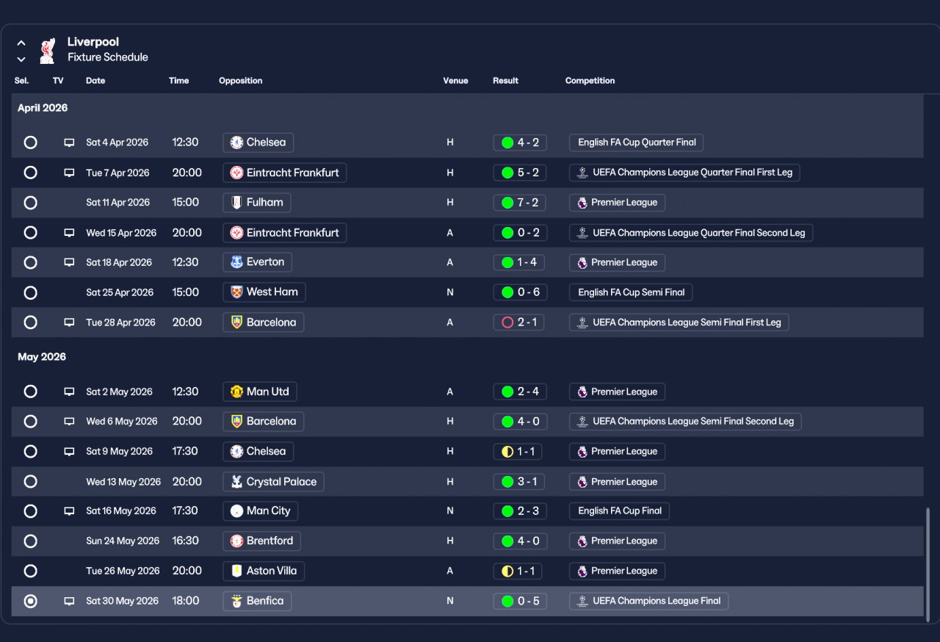Select radio for Brentford fixture row
940x642 pixels.
click(30, 541)
